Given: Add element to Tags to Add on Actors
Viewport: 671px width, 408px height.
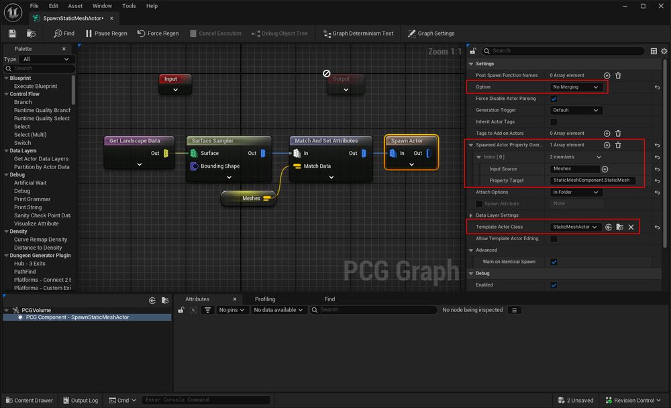Looking at the screenshot, I should coord(607,134).
